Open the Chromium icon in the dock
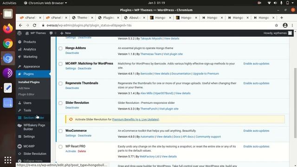The image size is (297, 167). 8,58
